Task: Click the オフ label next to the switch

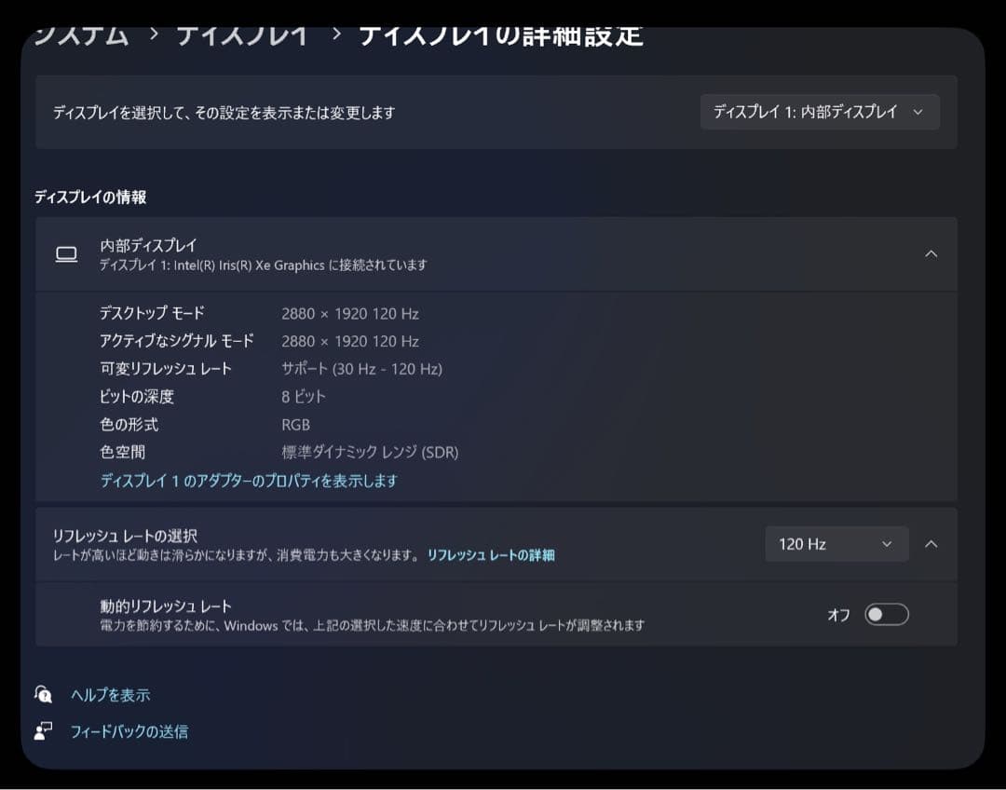Action: (x=837, y=614)
